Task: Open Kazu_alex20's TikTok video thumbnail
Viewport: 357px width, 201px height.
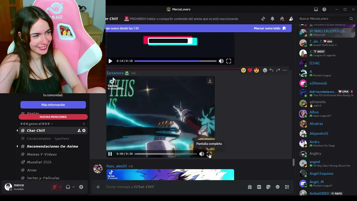Action: click(170, 174)
